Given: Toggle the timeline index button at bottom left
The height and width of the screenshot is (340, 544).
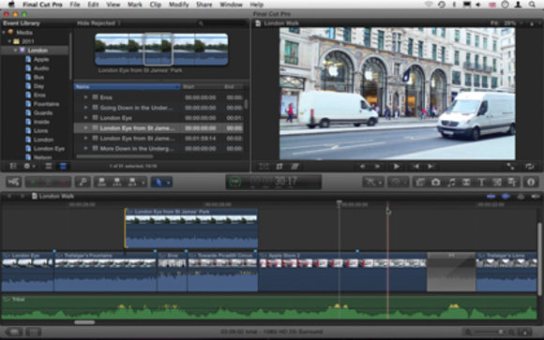Looking at the screenshot, I should click(14, 332).
